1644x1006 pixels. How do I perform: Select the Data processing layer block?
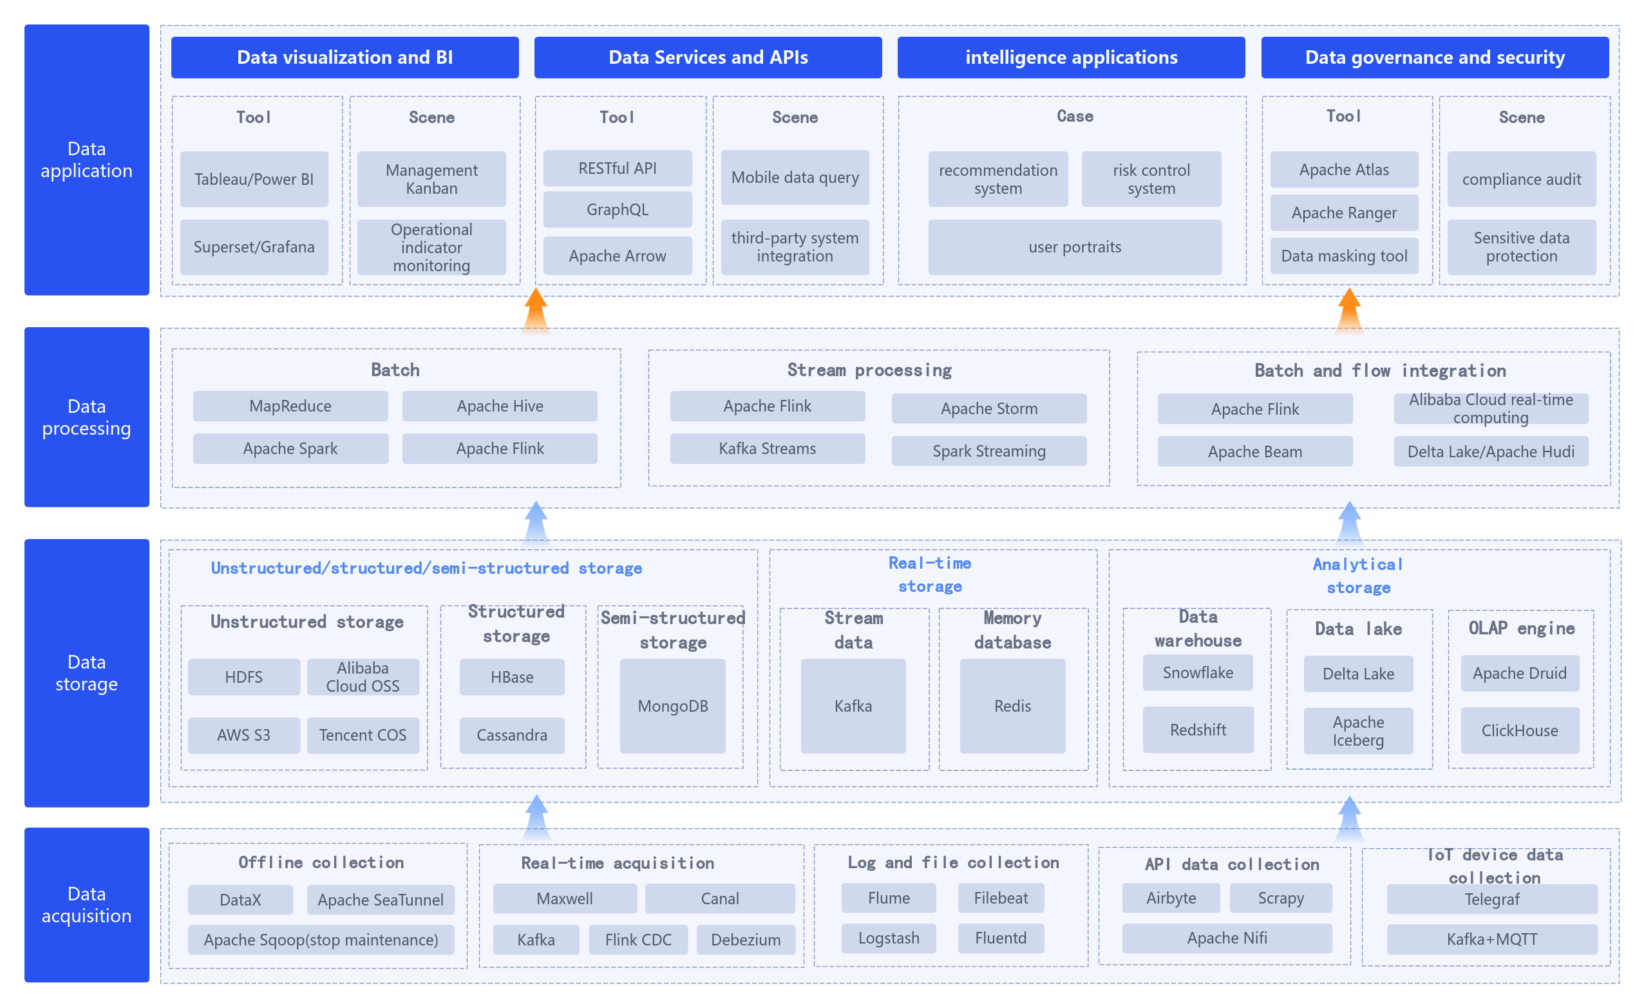pos(87,417)
